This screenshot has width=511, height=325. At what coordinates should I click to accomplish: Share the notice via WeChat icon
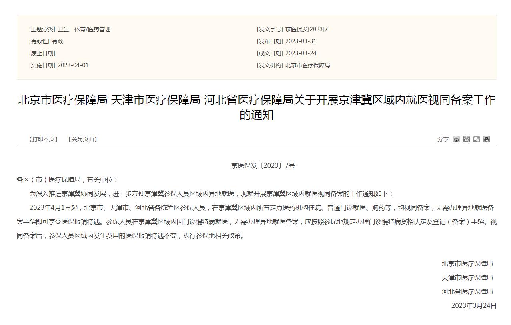pyautogui.click(x=476, y=139)
